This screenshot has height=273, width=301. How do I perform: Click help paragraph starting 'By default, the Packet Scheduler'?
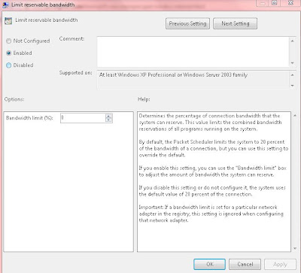click(214, 148)
